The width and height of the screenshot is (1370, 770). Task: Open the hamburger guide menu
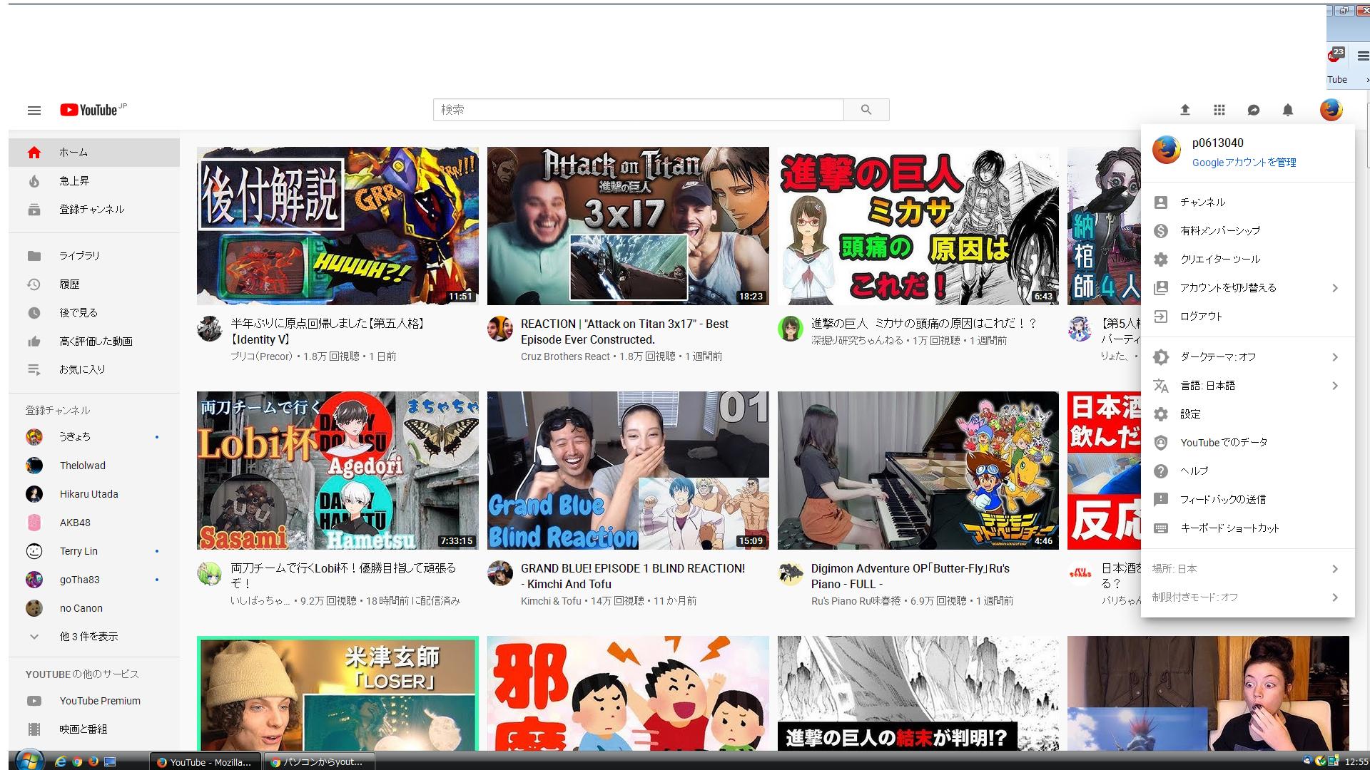click(34, 111)
